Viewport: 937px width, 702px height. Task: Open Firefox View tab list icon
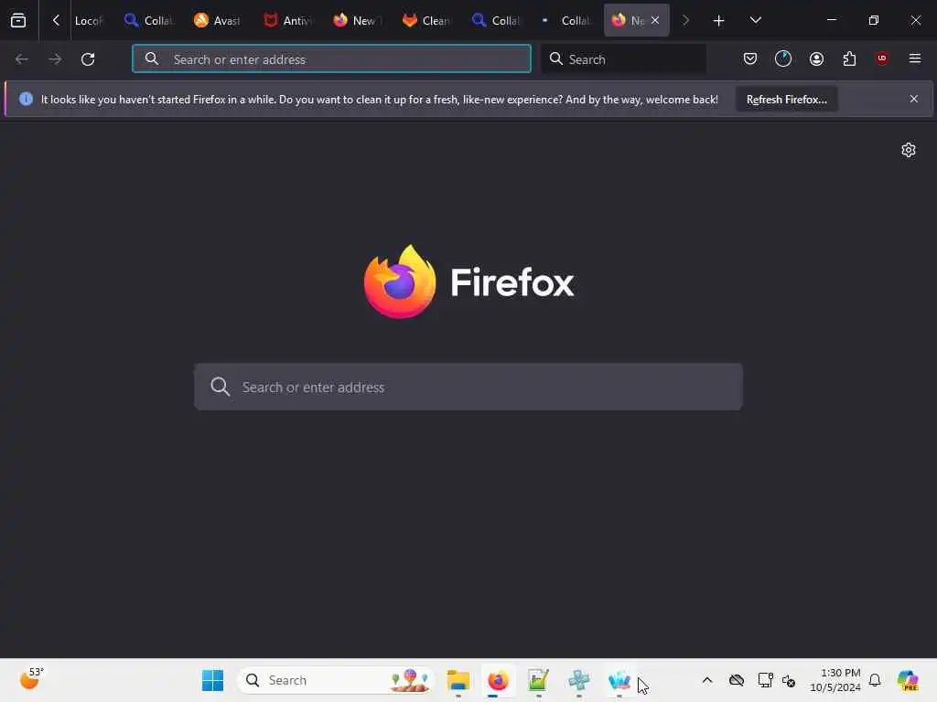click(x=18, y=20)
